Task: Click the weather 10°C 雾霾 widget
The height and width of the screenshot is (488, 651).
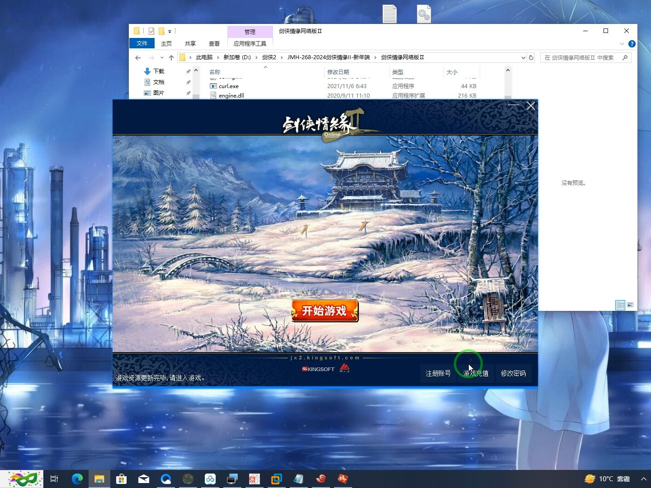Action: click(607, 479)
